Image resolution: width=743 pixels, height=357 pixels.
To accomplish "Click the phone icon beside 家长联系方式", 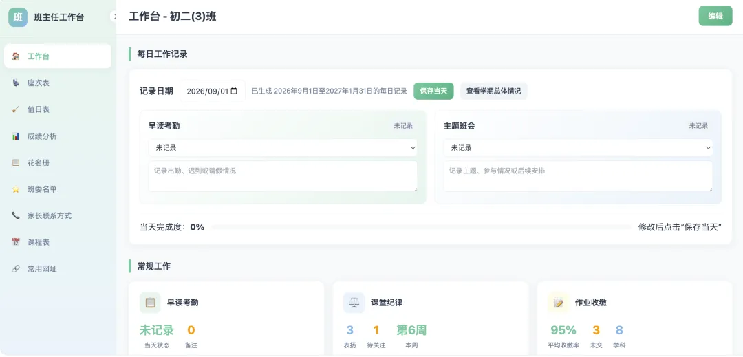I will [16, 215].
